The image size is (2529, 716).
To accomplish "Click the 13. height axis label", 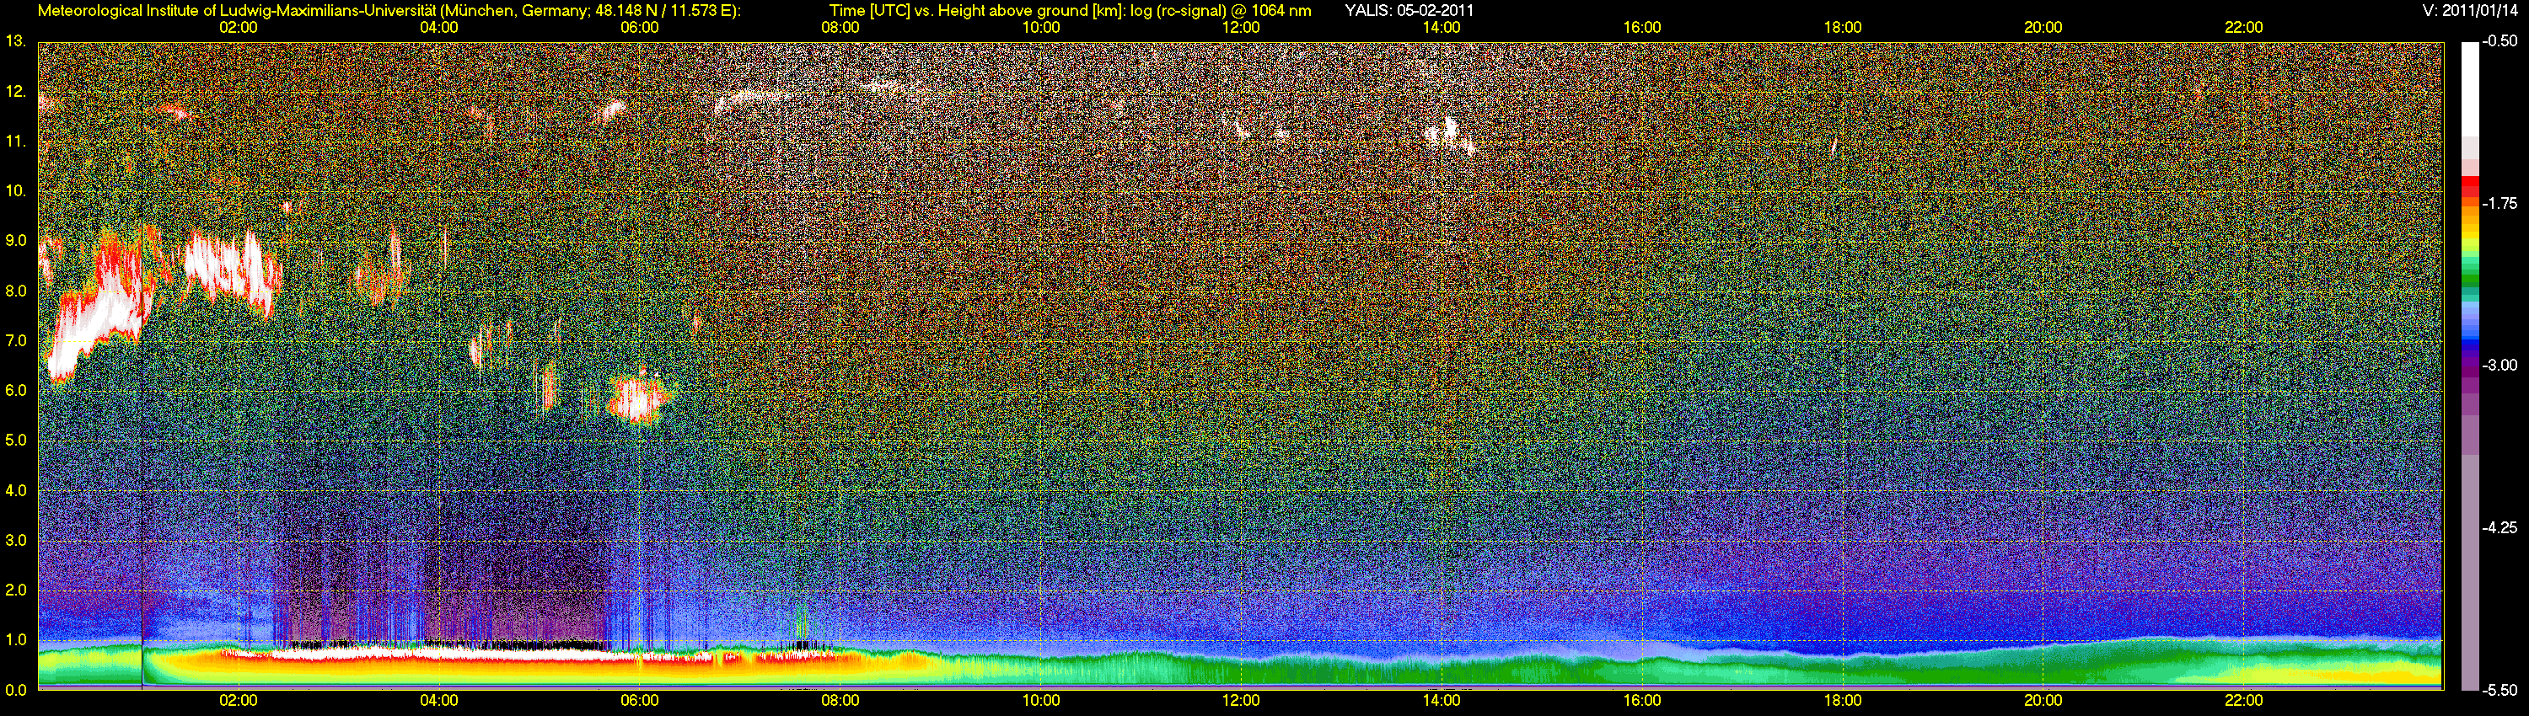I will [14, 41].
